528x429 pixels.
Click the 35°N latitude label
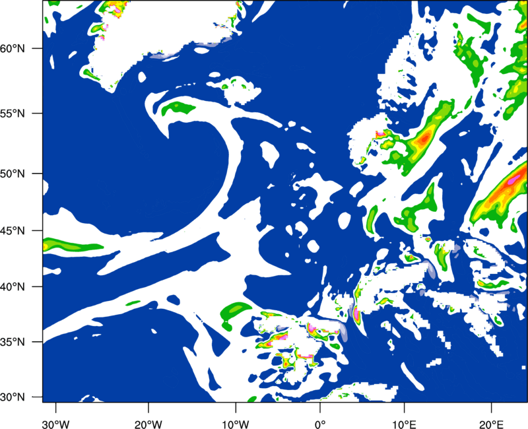13,342
